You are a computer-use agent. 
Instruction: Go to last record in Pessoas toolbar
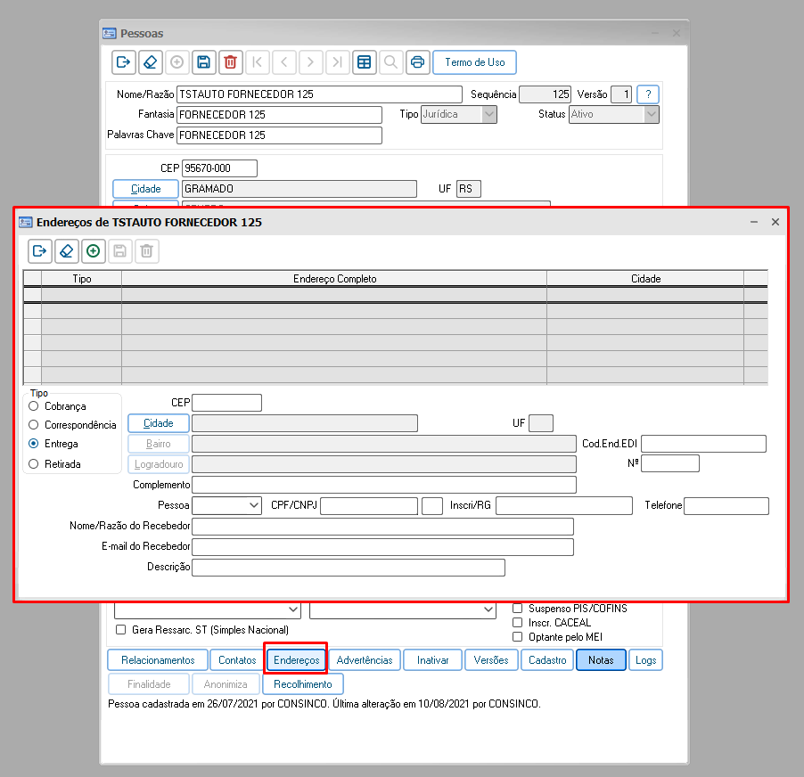click(x=338, y=62)
